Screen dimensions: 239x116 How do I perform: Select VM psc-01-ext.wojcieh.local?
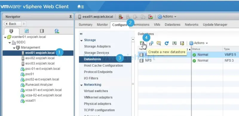pyautogui.click(x=43, y=69)
